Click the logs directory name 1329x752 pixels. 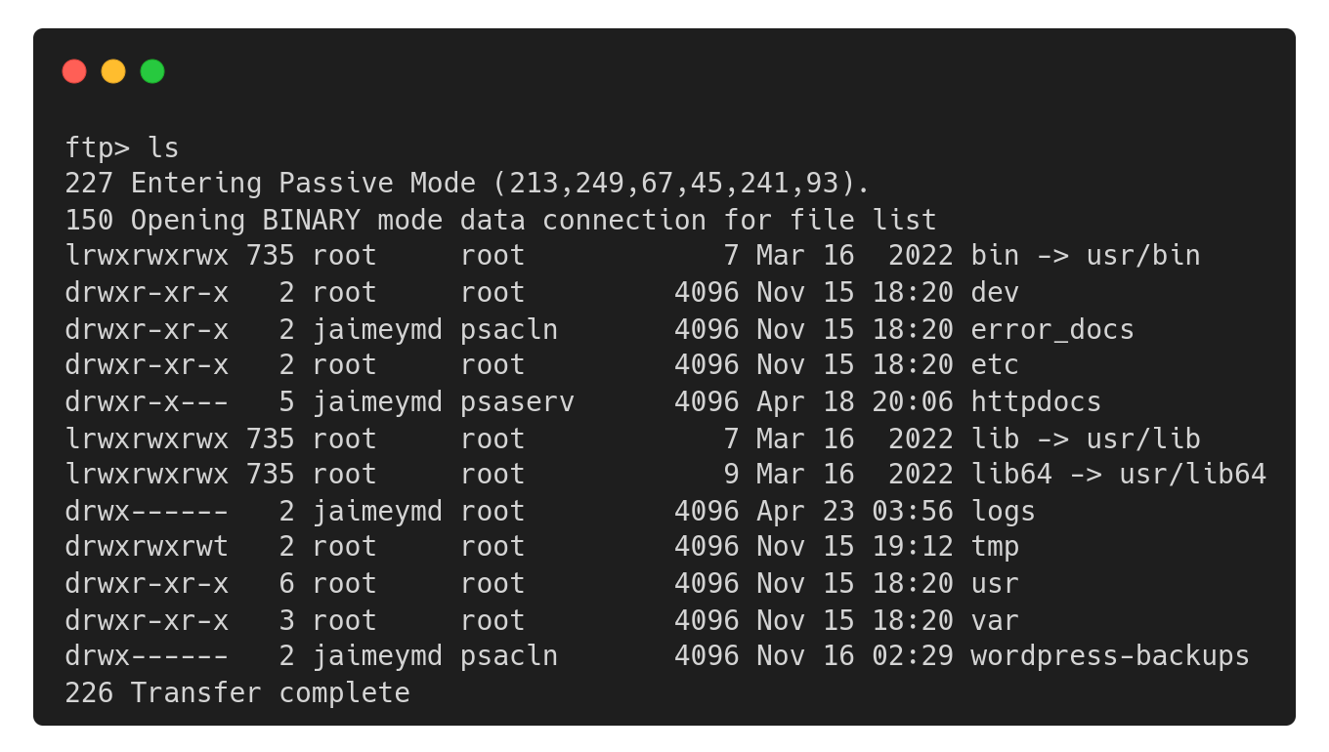pyautogui.click(x=1003, y=511)
